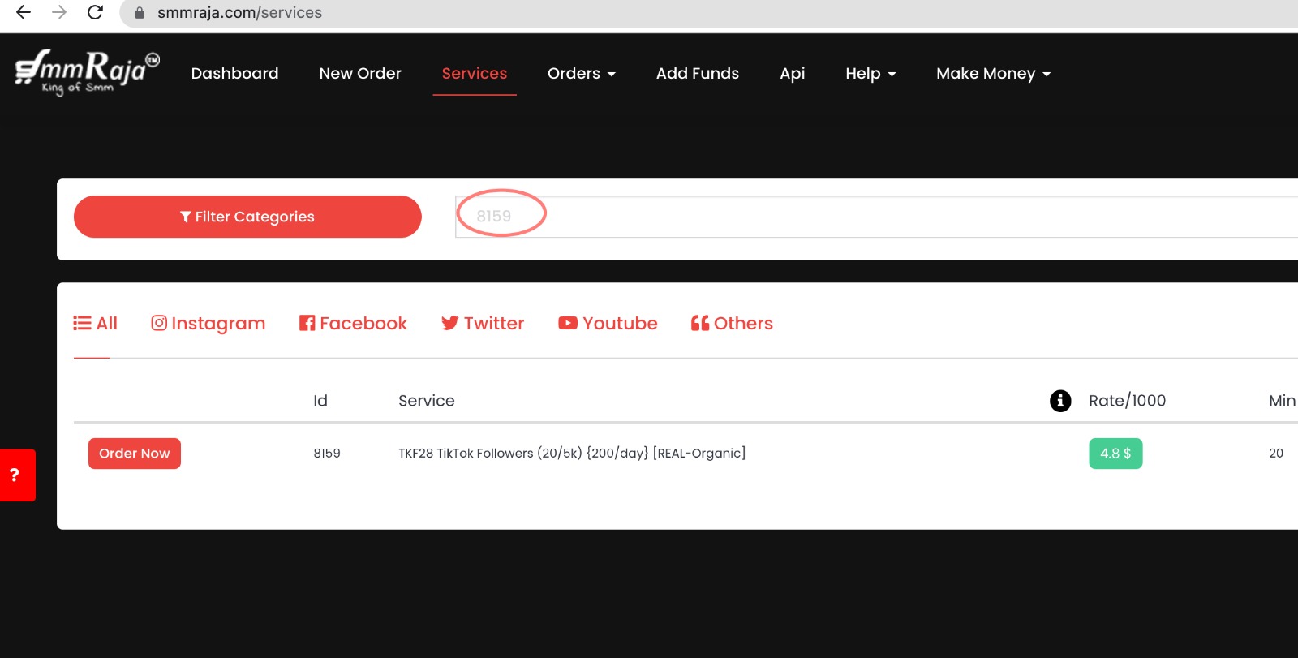
Task: Click the lock icon in the address bar
Action: [x=140, y=13]
